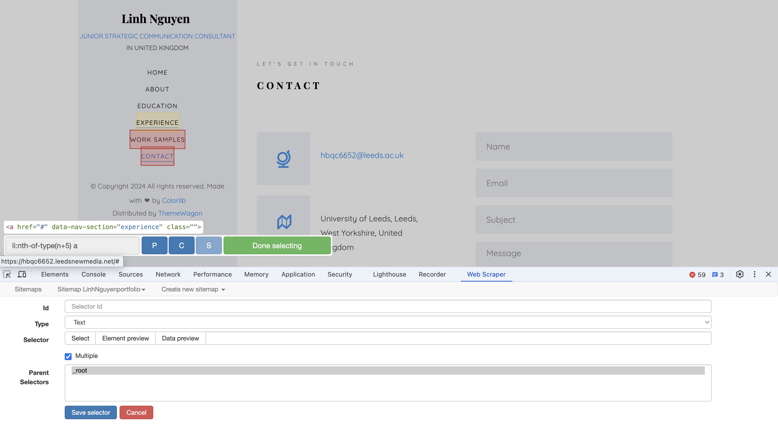
Task: Click the Selector Id input field
Action: pos(388,307)
